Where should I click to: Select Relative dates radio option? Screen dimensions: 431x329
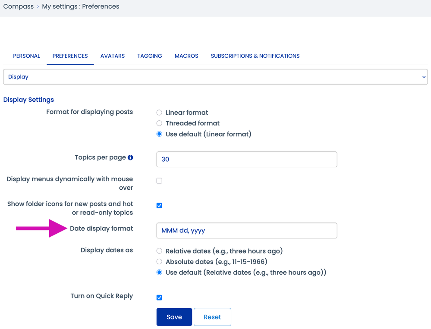click(159, 251)
